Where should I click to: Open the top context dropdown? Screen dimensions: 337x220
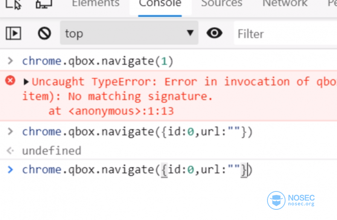tap(129, 33)
